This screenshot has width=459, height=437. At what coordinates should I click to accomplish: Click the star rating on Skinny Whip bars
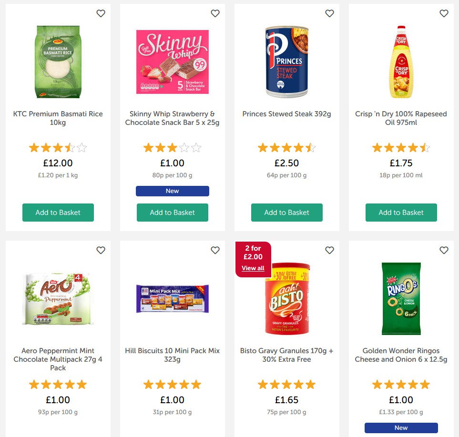[172, 148]
